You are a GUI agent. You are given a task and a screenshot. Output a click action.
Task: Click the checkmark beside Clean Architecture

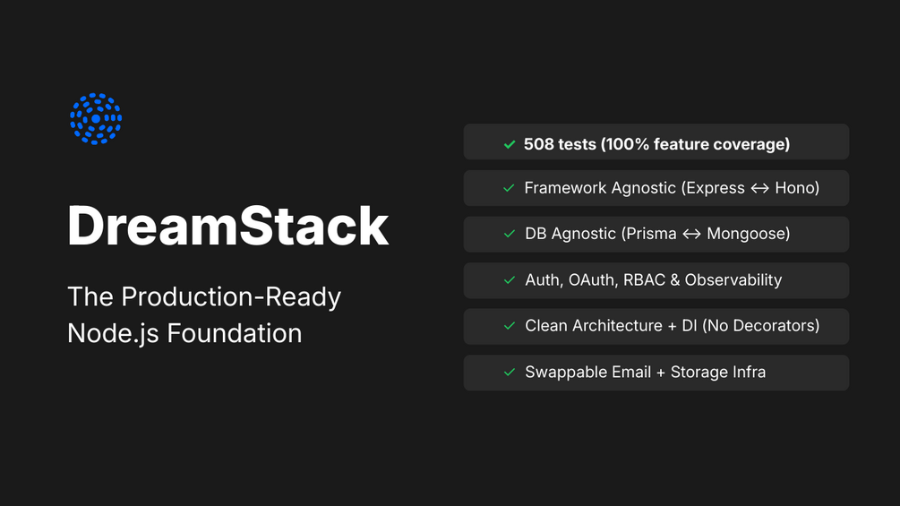coord(509,326)
